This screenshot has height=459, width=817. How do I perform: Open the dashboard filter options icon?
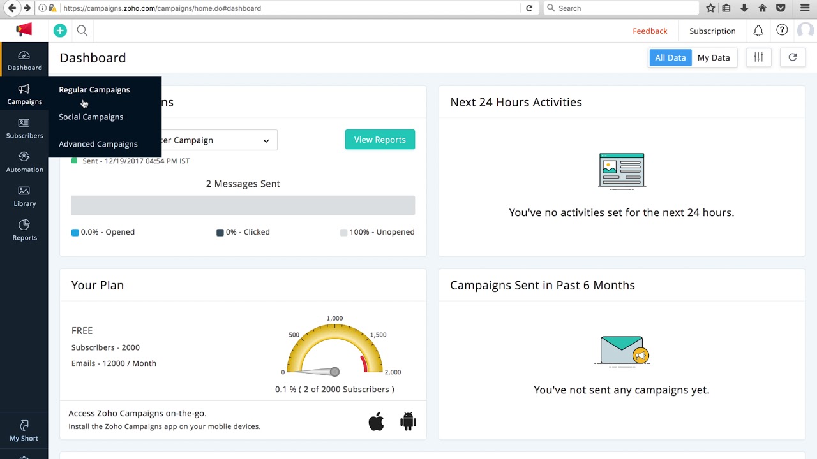[758, 57]
